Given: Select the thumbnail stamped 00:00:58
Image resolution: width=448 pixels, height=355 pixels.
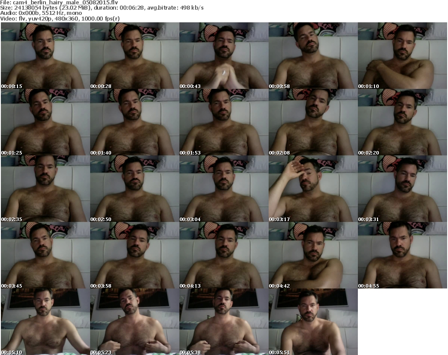Looking at the screenshot, I should [313, 56].
